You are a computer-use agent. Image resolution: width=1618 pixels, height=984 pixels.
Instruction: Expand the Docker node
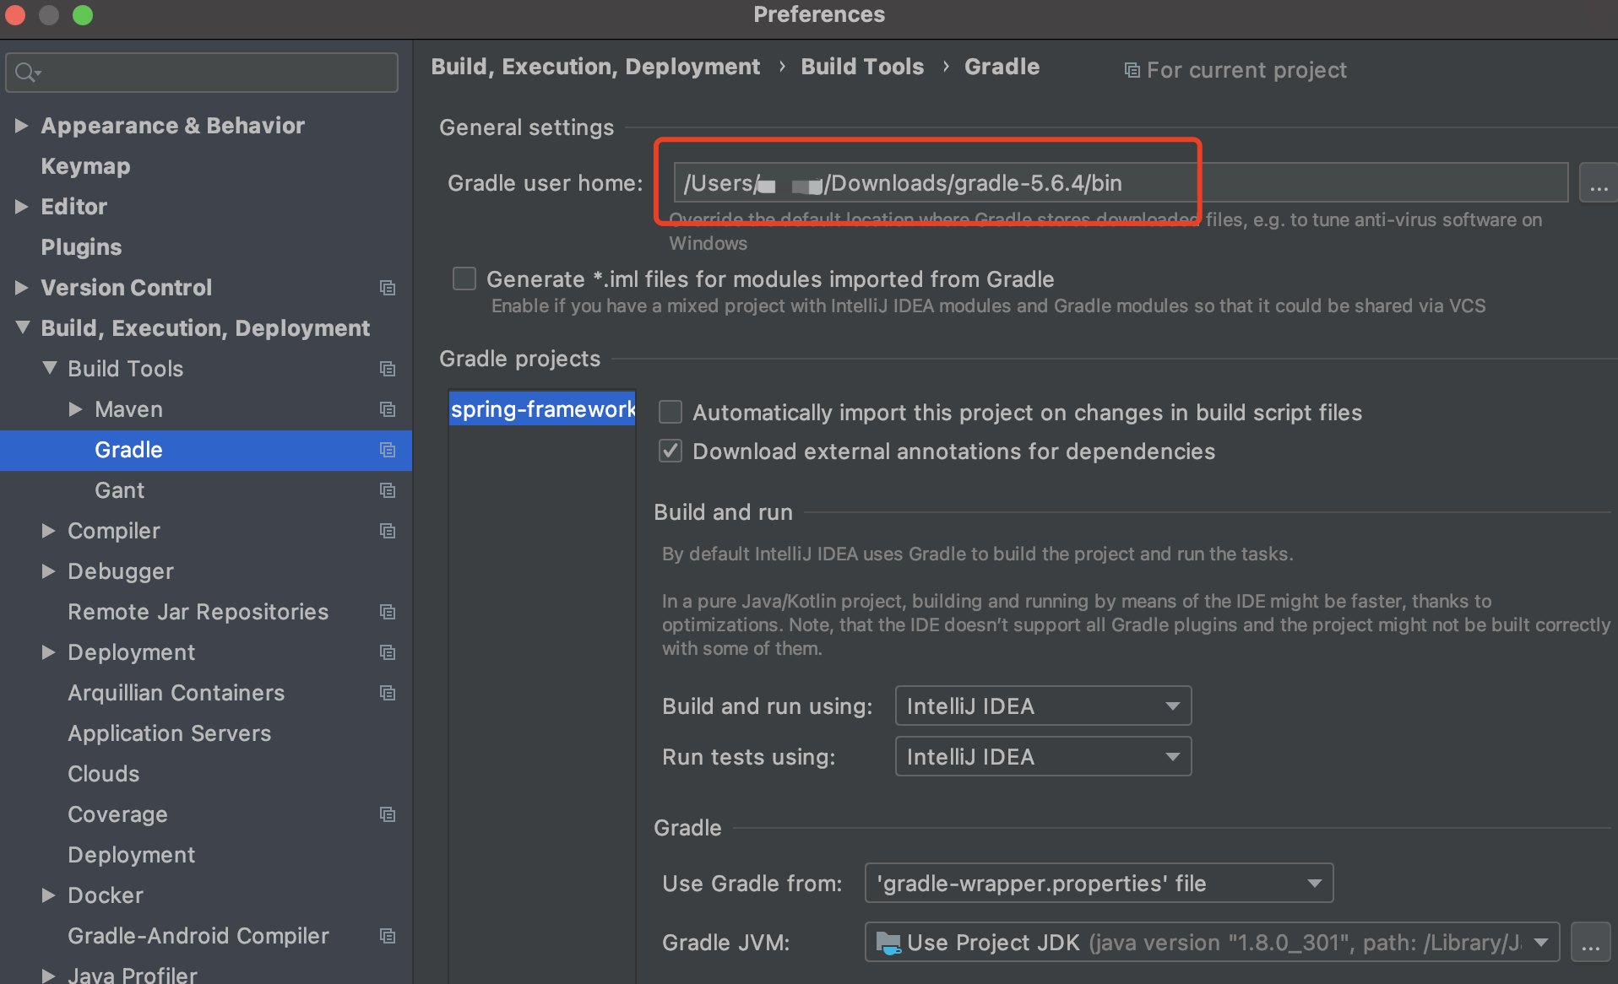[x=49, y=895]
